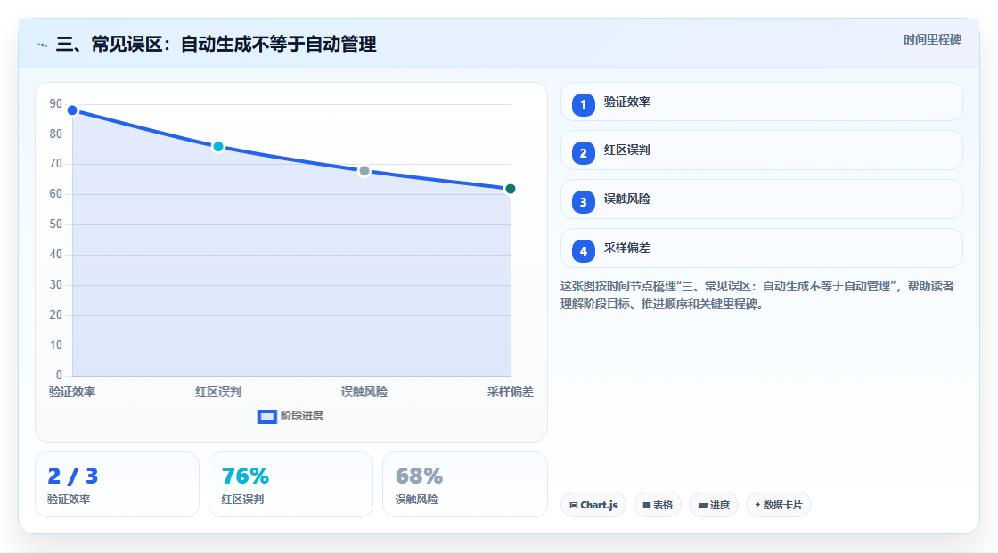The image size is (998, 553).
Task: Click the description paragraph starting 这张图按时间节点
Action: (757, 296)
